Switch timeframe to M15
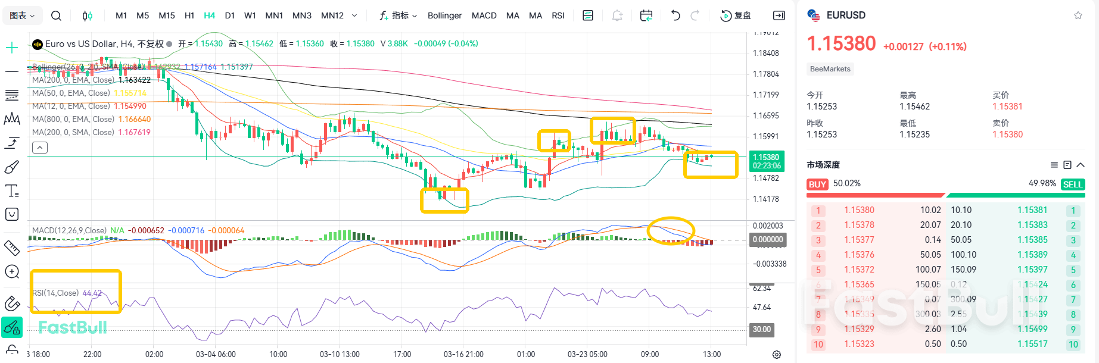The image size is (1099, 363). tap(167, 15)
